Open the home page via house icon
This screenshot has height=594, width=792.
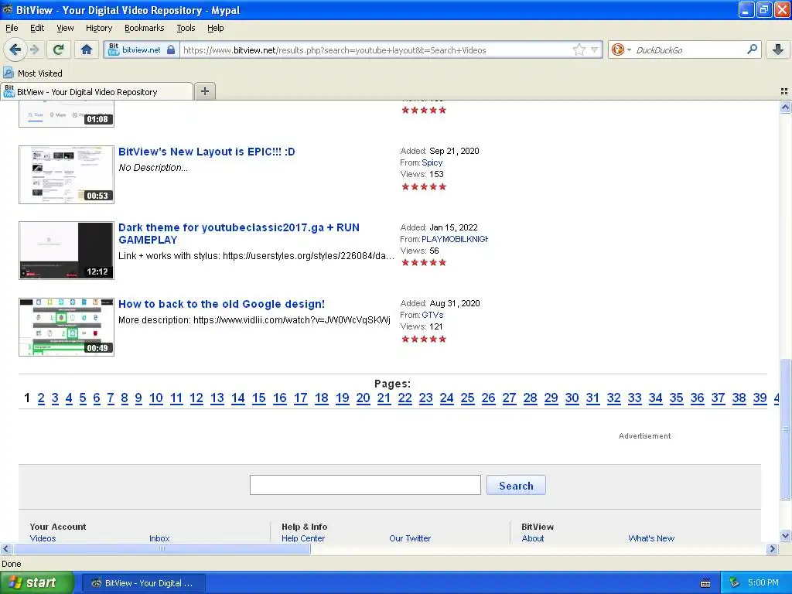click(x=87, y=49)
